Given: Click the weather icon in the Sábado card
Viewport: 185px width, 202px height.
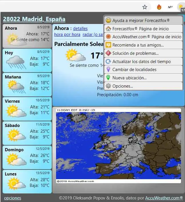Looking at the screenshot, I should coord(16,135).
